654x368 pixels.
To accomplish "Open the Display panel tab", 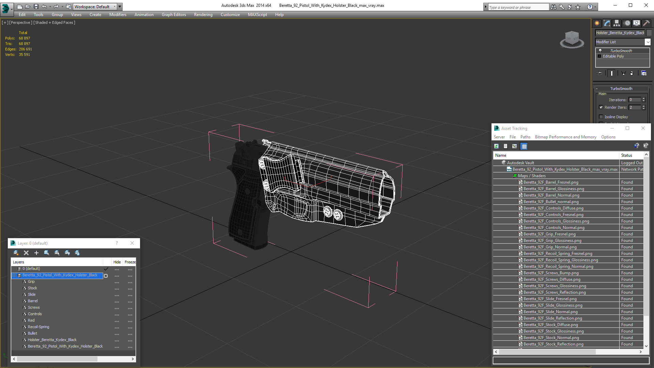I will 637,23.
